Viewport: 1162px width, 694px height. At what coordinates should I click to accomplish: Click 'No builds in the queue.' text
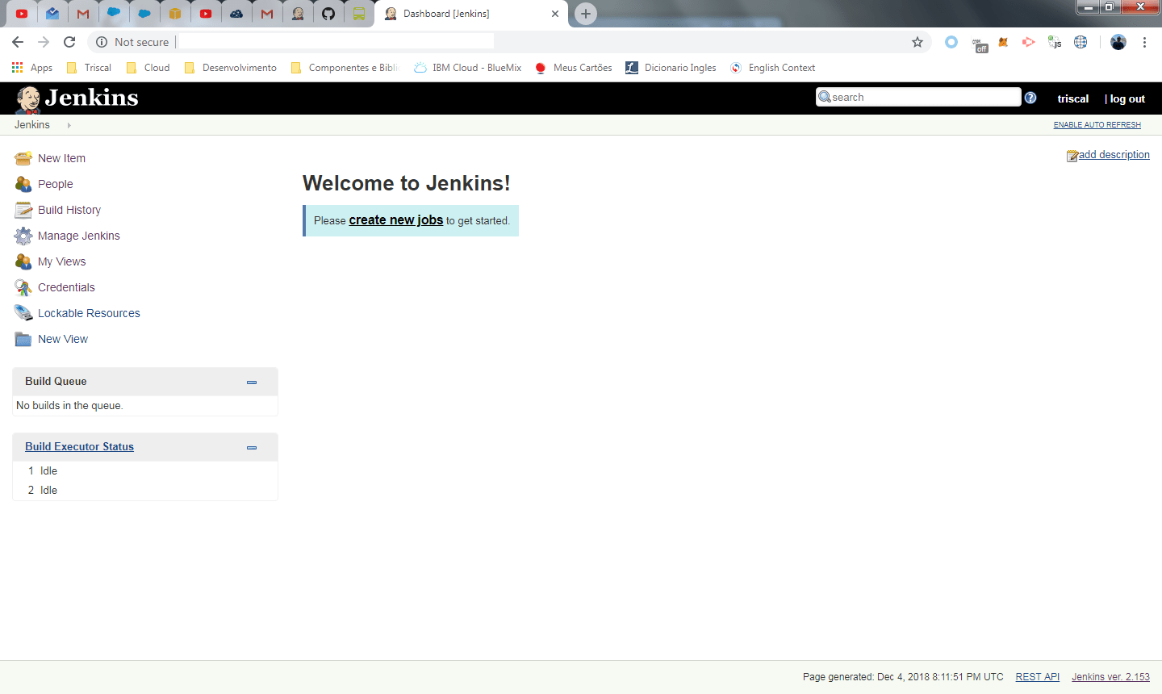pyautogui.click(x=69, y=406)
